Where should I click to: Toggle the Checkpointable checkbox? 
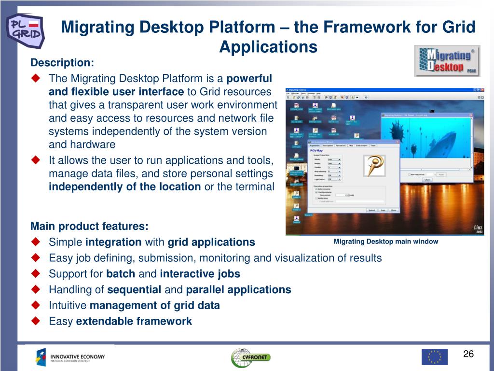tap(316, 192)
